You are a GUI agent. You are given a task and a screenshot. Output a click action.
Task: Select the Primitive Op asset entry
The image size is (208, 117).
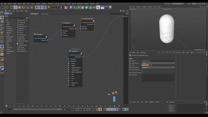coord(22,49)
